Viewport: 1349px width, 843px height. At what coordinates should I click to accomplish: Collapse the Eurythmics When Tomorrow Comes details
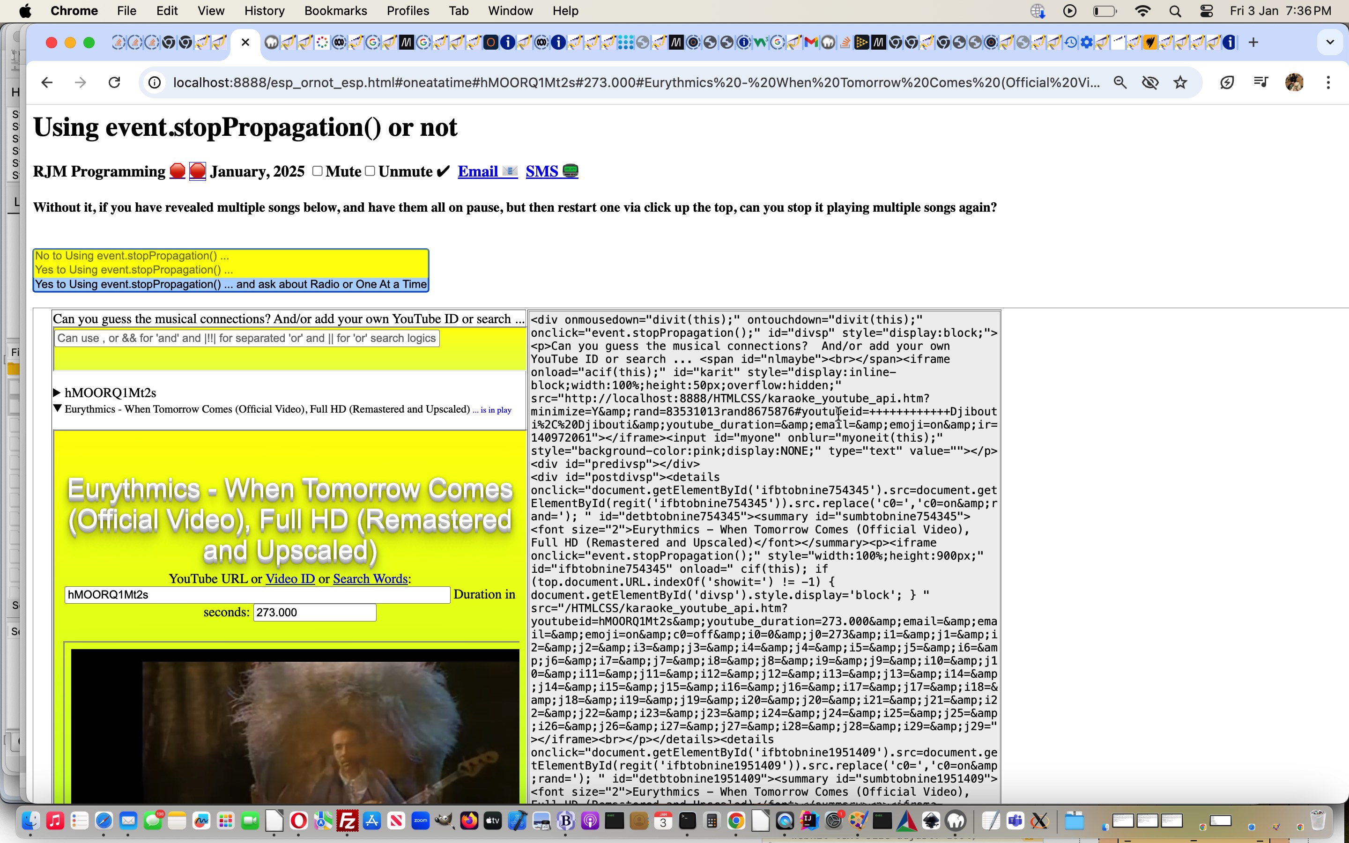click(x=57, y=409)
